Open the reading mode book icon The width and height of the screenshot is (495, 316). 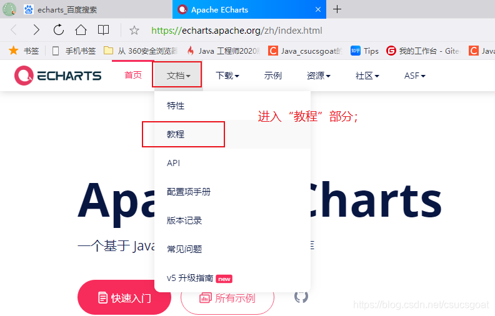103,30
